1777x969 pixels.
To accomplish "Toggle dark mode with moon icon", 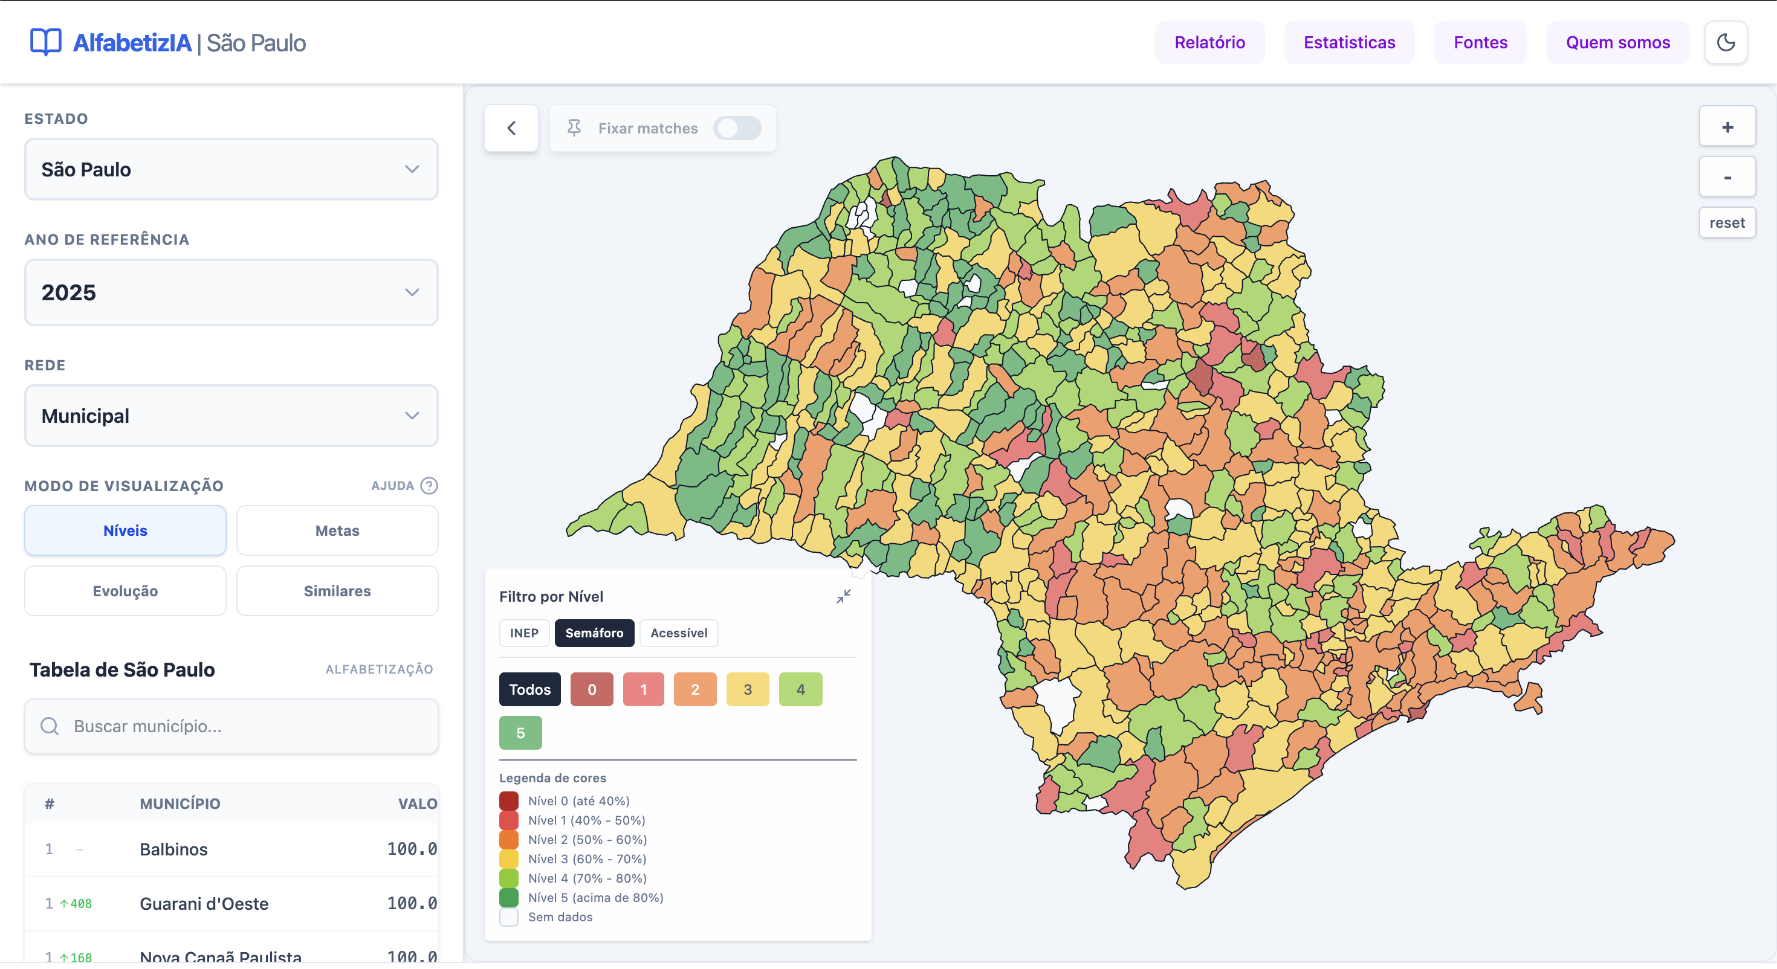I will 1725,43.
